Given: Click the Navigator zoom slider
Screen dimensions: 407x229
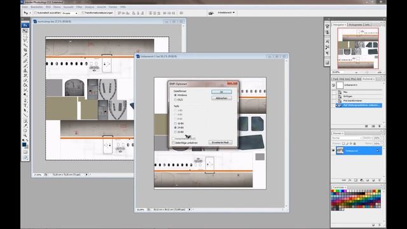Looking at the screenshot, I should pyautogui.click(x=366, y=72).
